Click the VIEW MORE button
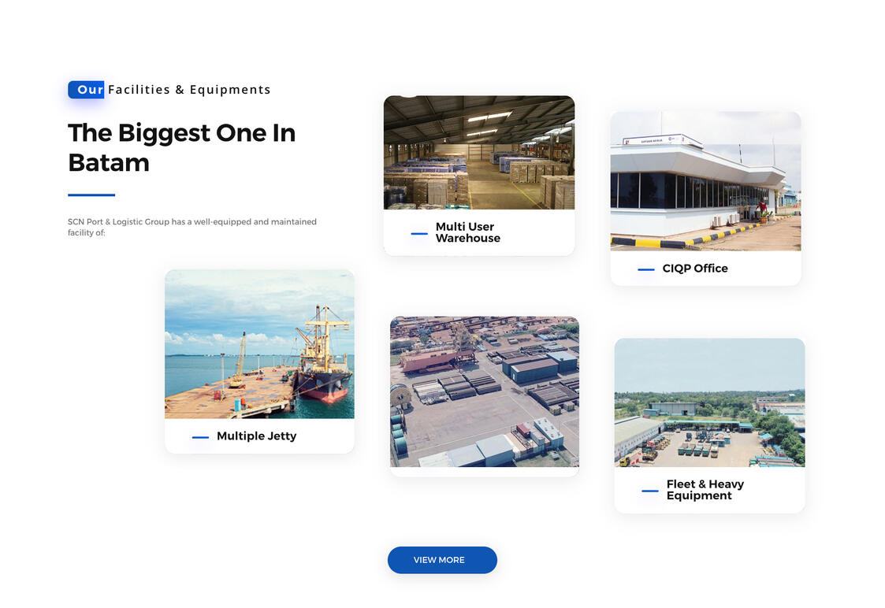This screenshot has height=608, width=885. pos(441,560)
